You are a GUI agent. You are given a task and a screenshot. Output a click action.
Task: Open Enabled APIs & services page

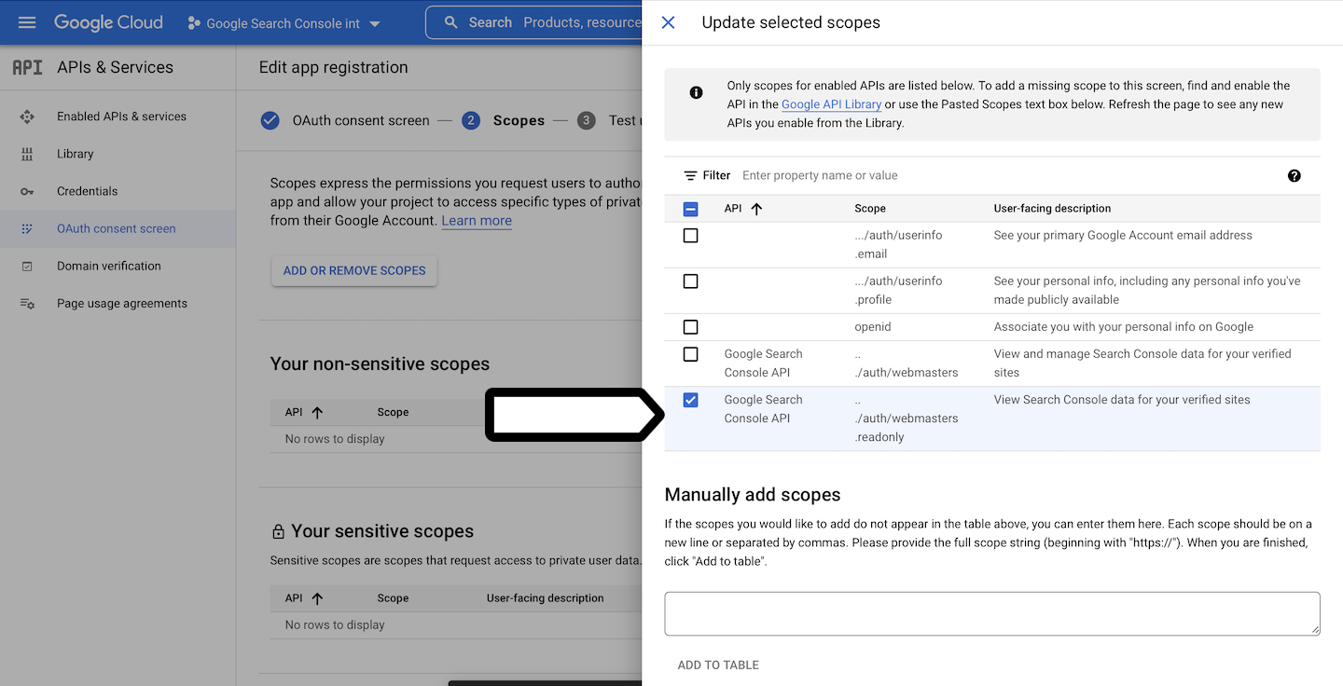click(x=121, y=117)
